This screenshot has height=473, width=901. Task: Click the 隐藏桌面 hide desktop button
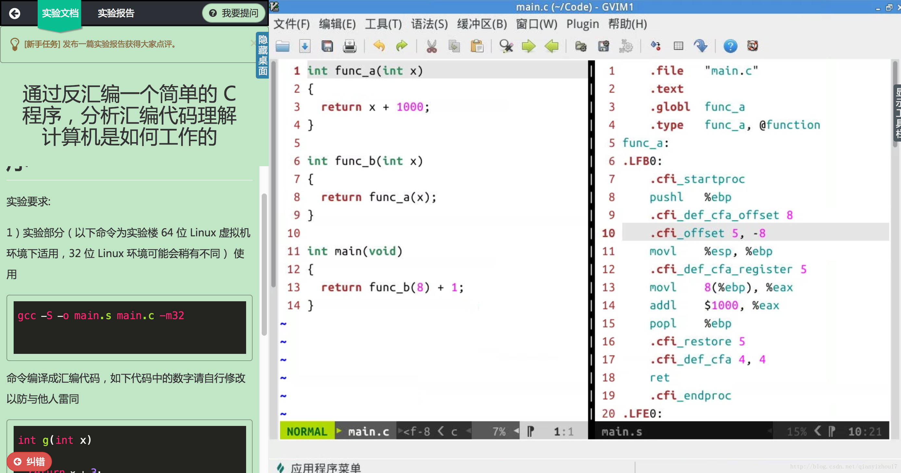(x=262, y=56)
